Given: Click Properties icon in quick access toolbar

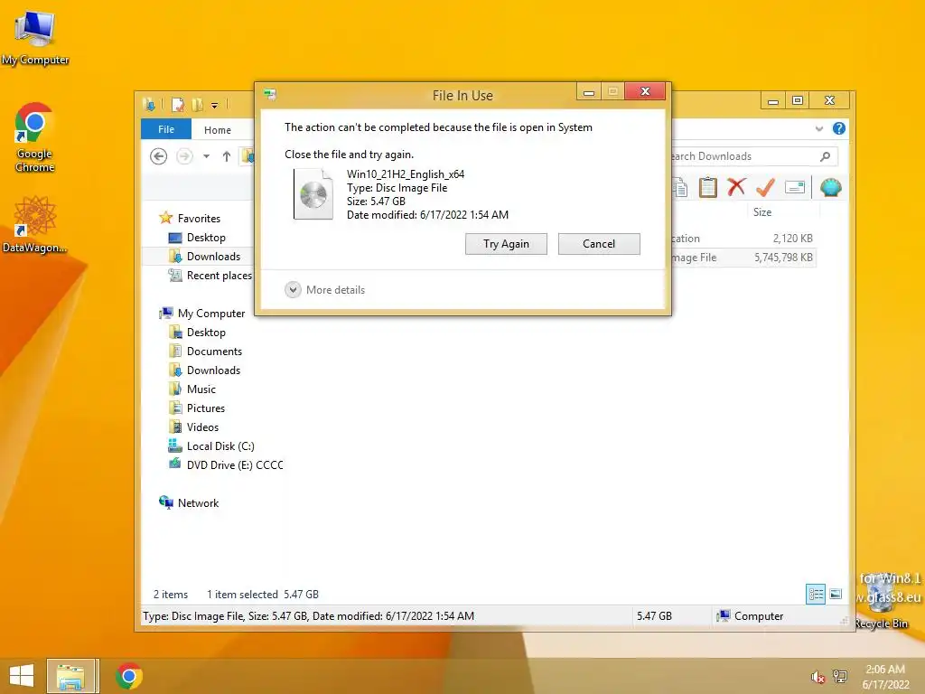Looking at the screenshot, I should [177, 105].
